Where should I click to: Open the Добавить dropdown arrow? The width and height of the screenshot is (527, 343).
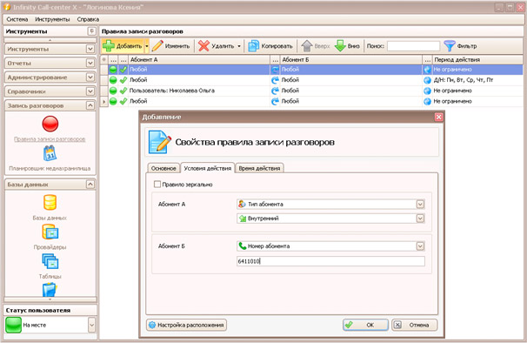pyautogui.click(x=147, y=46)
